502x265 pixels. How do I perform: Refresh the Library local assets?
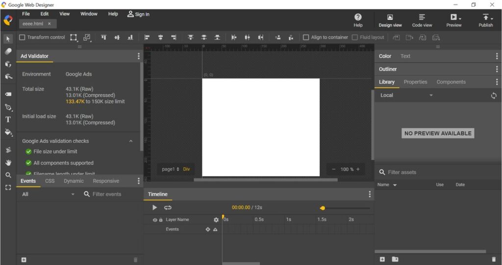pyautogui.click(x=494, y=95)
